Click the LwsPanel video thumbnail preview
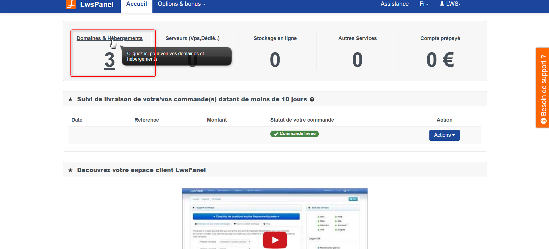 pyautogui.click(x=275, y=219)
